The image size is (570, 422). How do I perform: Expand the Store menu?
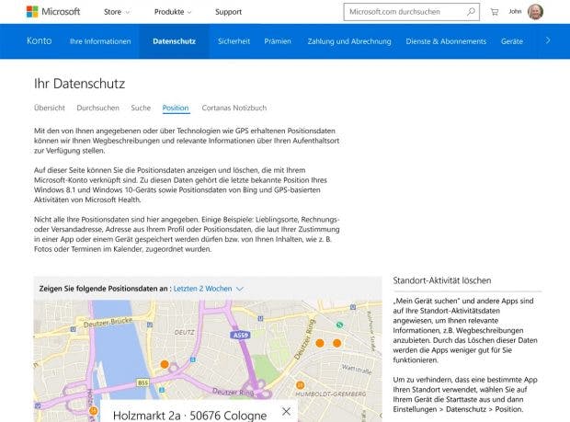(x=117, y=12)
